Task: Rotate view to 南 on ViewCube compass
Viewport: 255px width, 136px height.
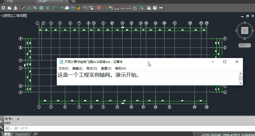Action: [244, 39]
